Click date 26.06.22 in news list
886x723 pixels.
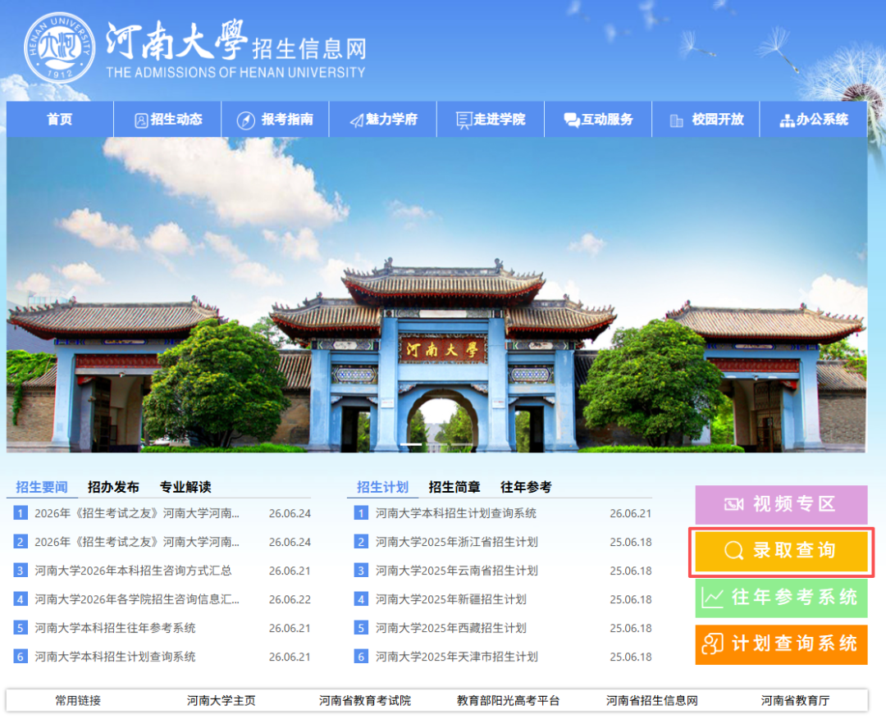pyautogui.click(x=290, y=599)
